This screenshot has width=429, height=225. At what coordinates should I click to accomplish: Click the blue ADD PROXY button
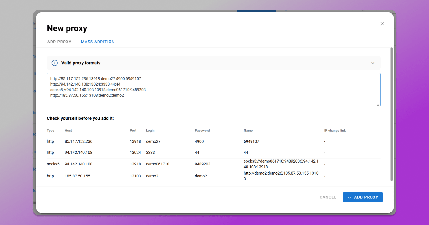pyautogui.click(x=363, y=197)
